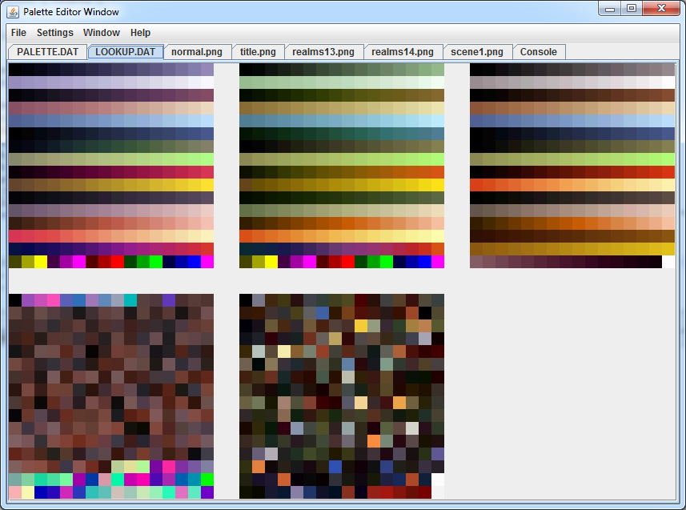Switch to the Console tab
The image size is (686, 510).
[x=539, y=52]
